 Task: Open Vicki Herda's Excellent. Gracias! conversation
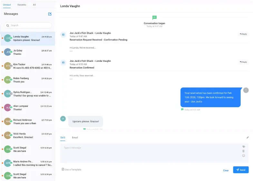pos(28,135)
